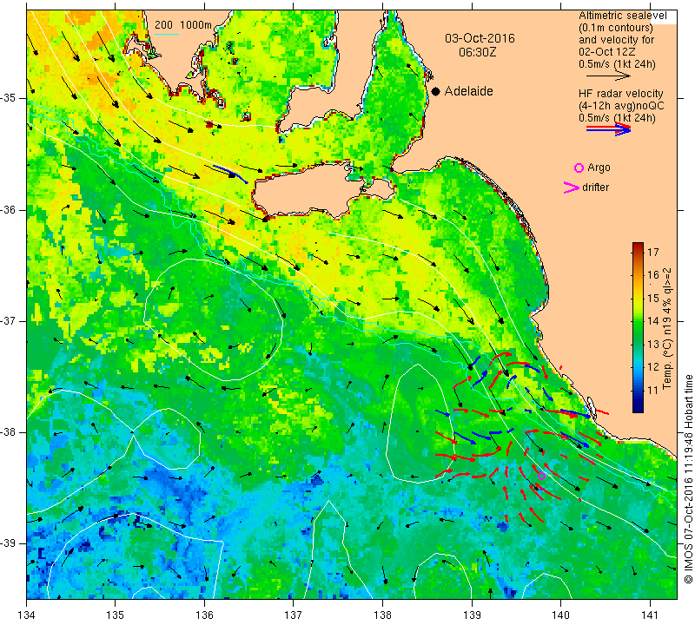Image resolution: width=695 pixels, height=625 pixels.
Task: Click the '(4-12h avg)noQC' legend text
Action: 621,106
